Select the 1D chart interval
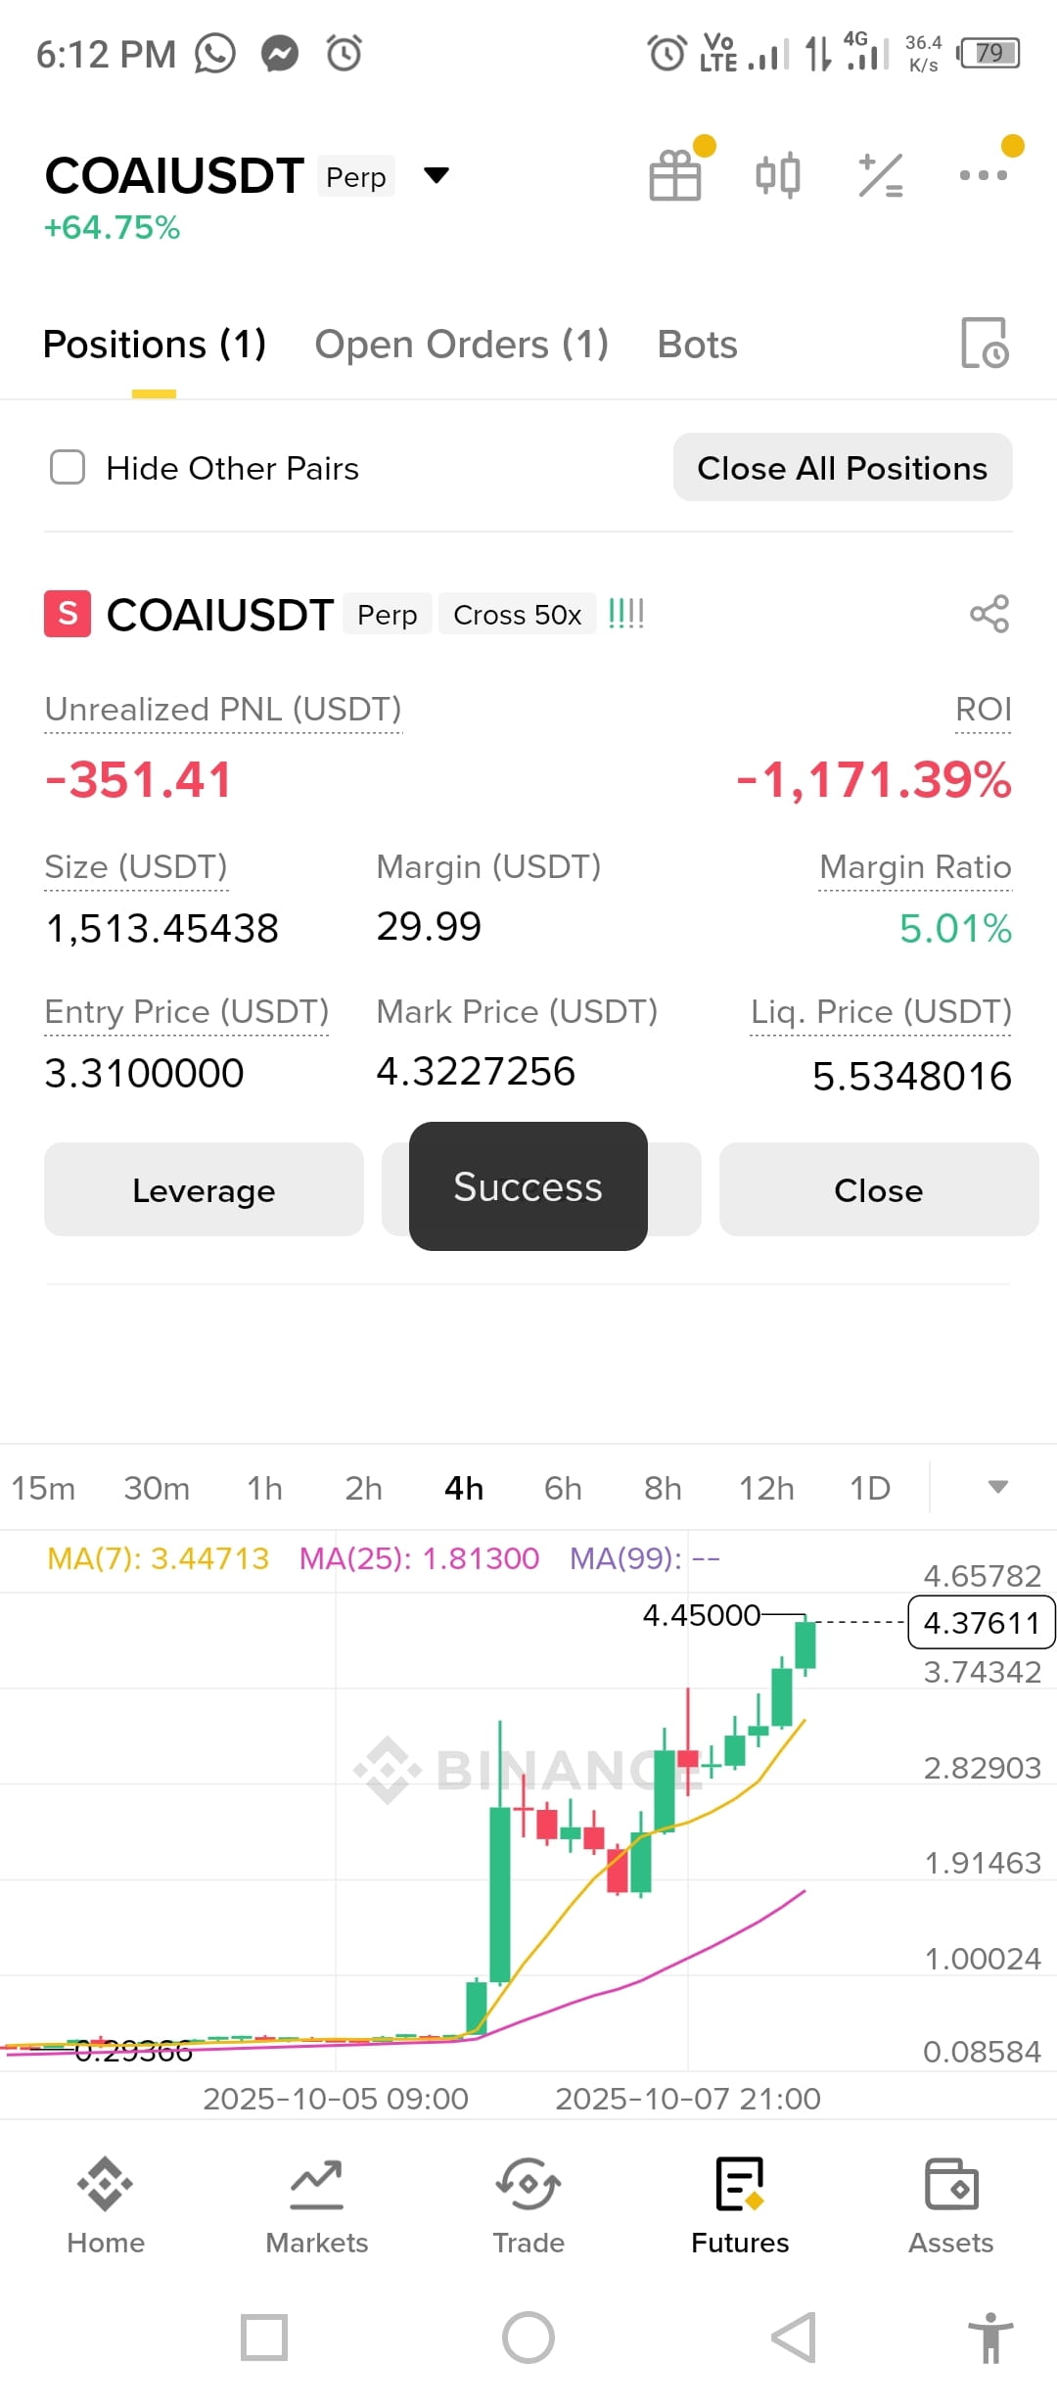Screen dimensions: 1057x2408 pos(870,1488)
